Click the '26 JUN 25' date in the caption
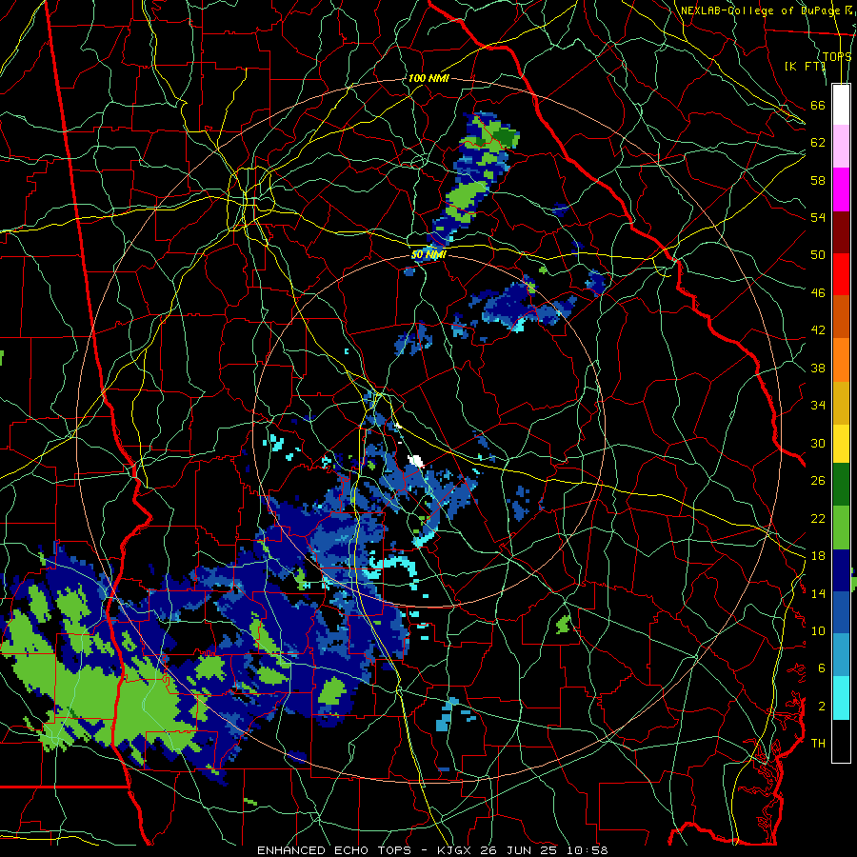The width and height of the screenshot is (857, 857). (x=520, y=850)
